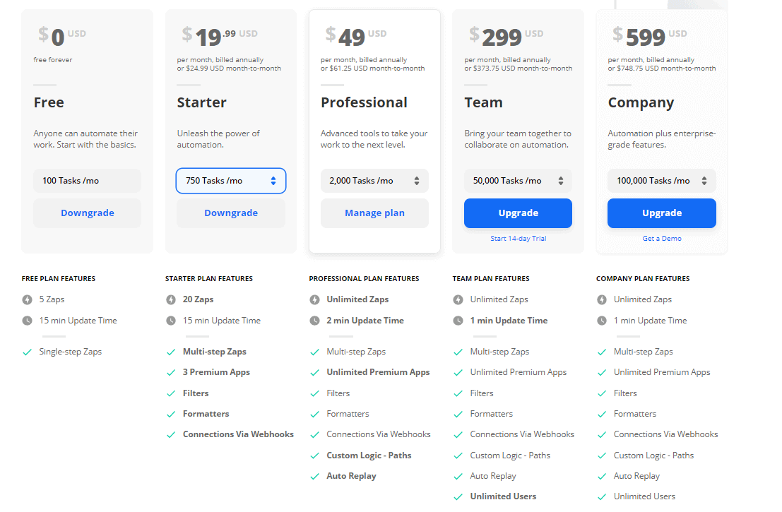Open the Professional 2,000 Tasks /mo dropdown
Image resolution: width=782 pixels, height=512 pixels.
click(x=374, y=181)
